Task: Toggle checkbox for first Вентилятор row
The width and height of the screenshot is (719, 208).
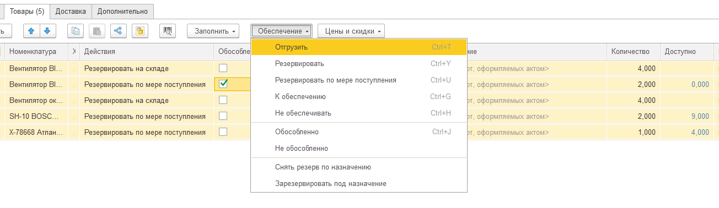Action: pos(223,68)
